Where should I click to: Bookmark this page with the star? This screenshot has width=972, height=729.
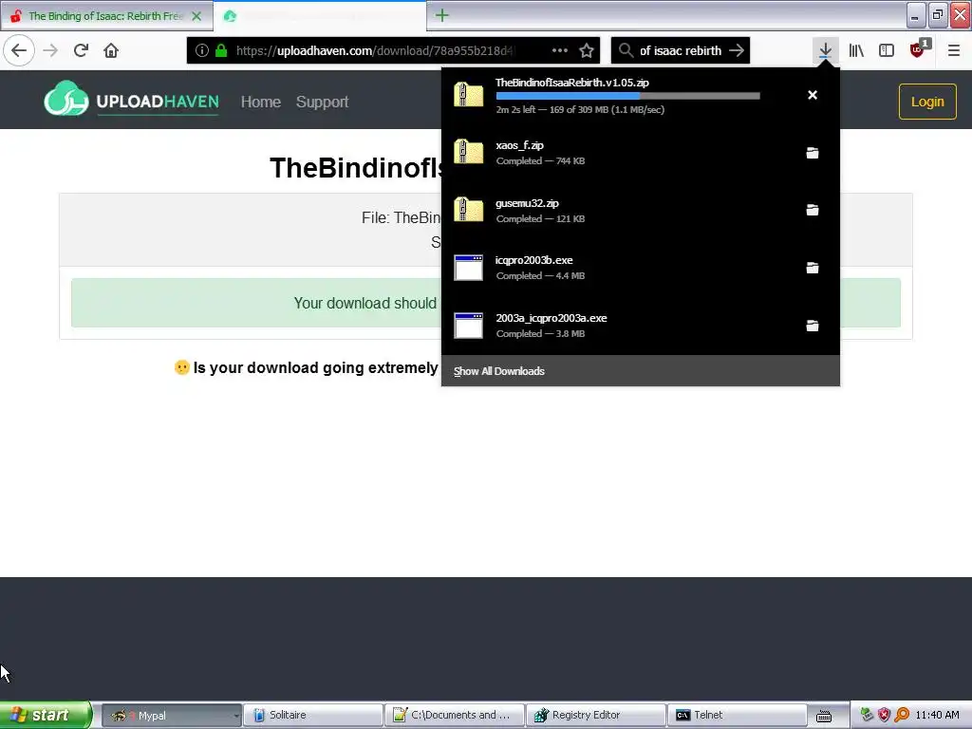tap(587, 51)
